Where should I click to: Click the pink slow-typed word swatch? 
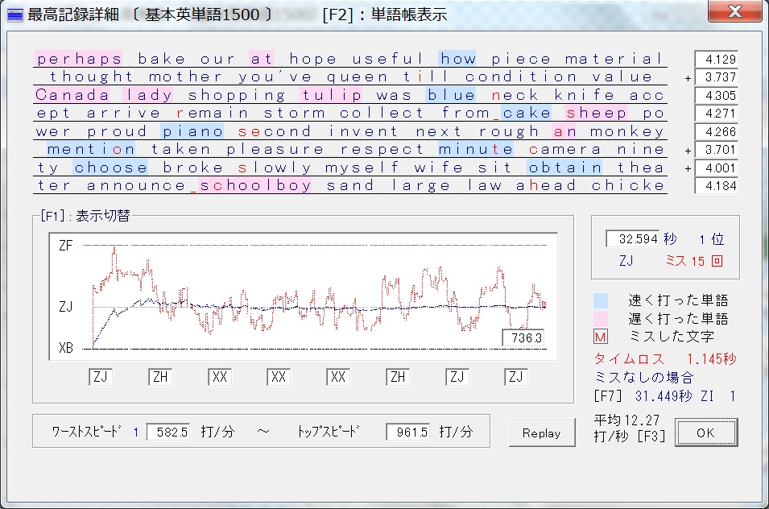(601, 319)
